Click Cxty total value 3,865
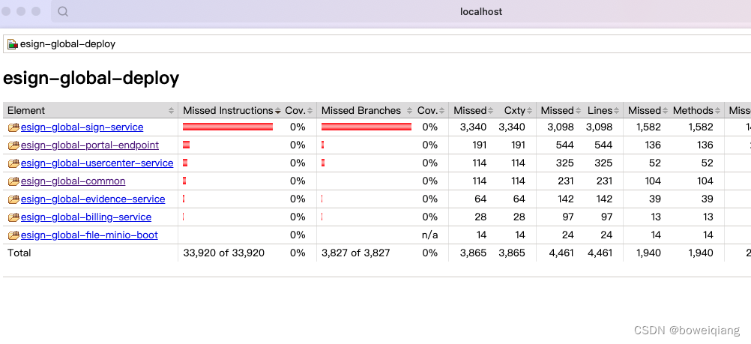Viewport: 751px width, 344px height. point(512,253)
